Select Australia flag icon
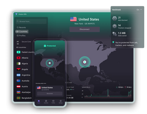Viewport: 147px width, 114px height. (18, 81)
